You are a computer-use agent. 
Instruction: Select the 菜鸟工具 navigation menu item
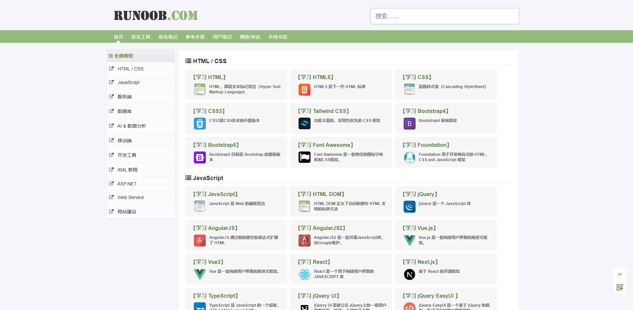(141, 37)
